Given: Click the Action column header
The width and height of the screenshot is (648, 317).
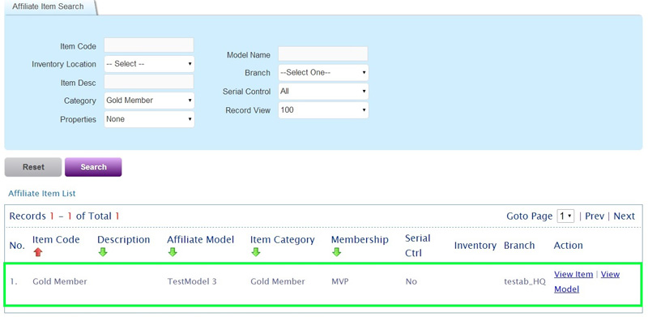Looking at the screenshot, I should tap(569, 246).
